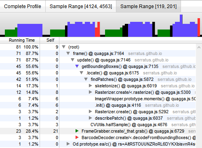Click the 17.3% running time cell for skeletonize()
This screenshot has height=148, width=202.
(x=32, y=86)
